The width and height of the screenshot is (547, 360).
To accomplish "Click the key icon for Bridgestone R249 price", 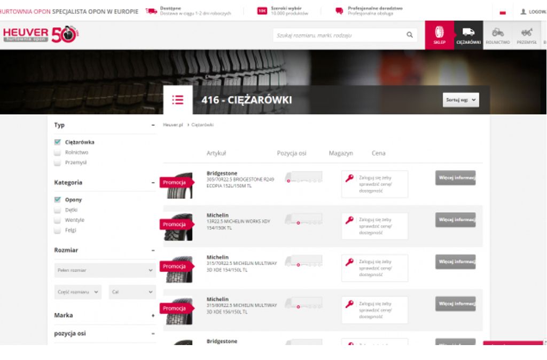I will click(349, 178).
